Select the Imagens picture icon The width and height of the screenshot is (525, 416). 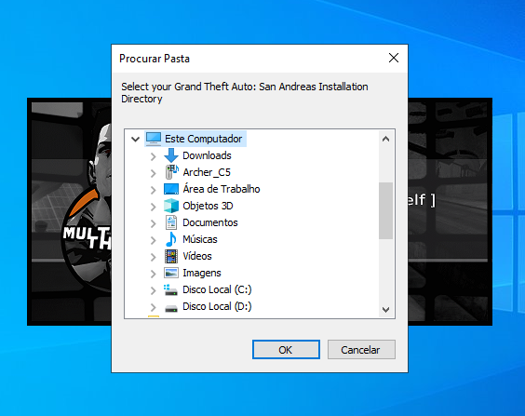[x=171, y=273]
